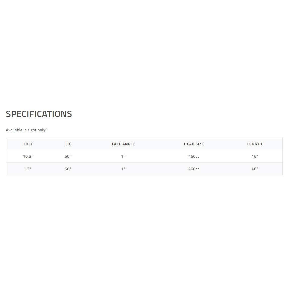Click the word 'Available' in the note
286x286 pixels.
point(14,130)
